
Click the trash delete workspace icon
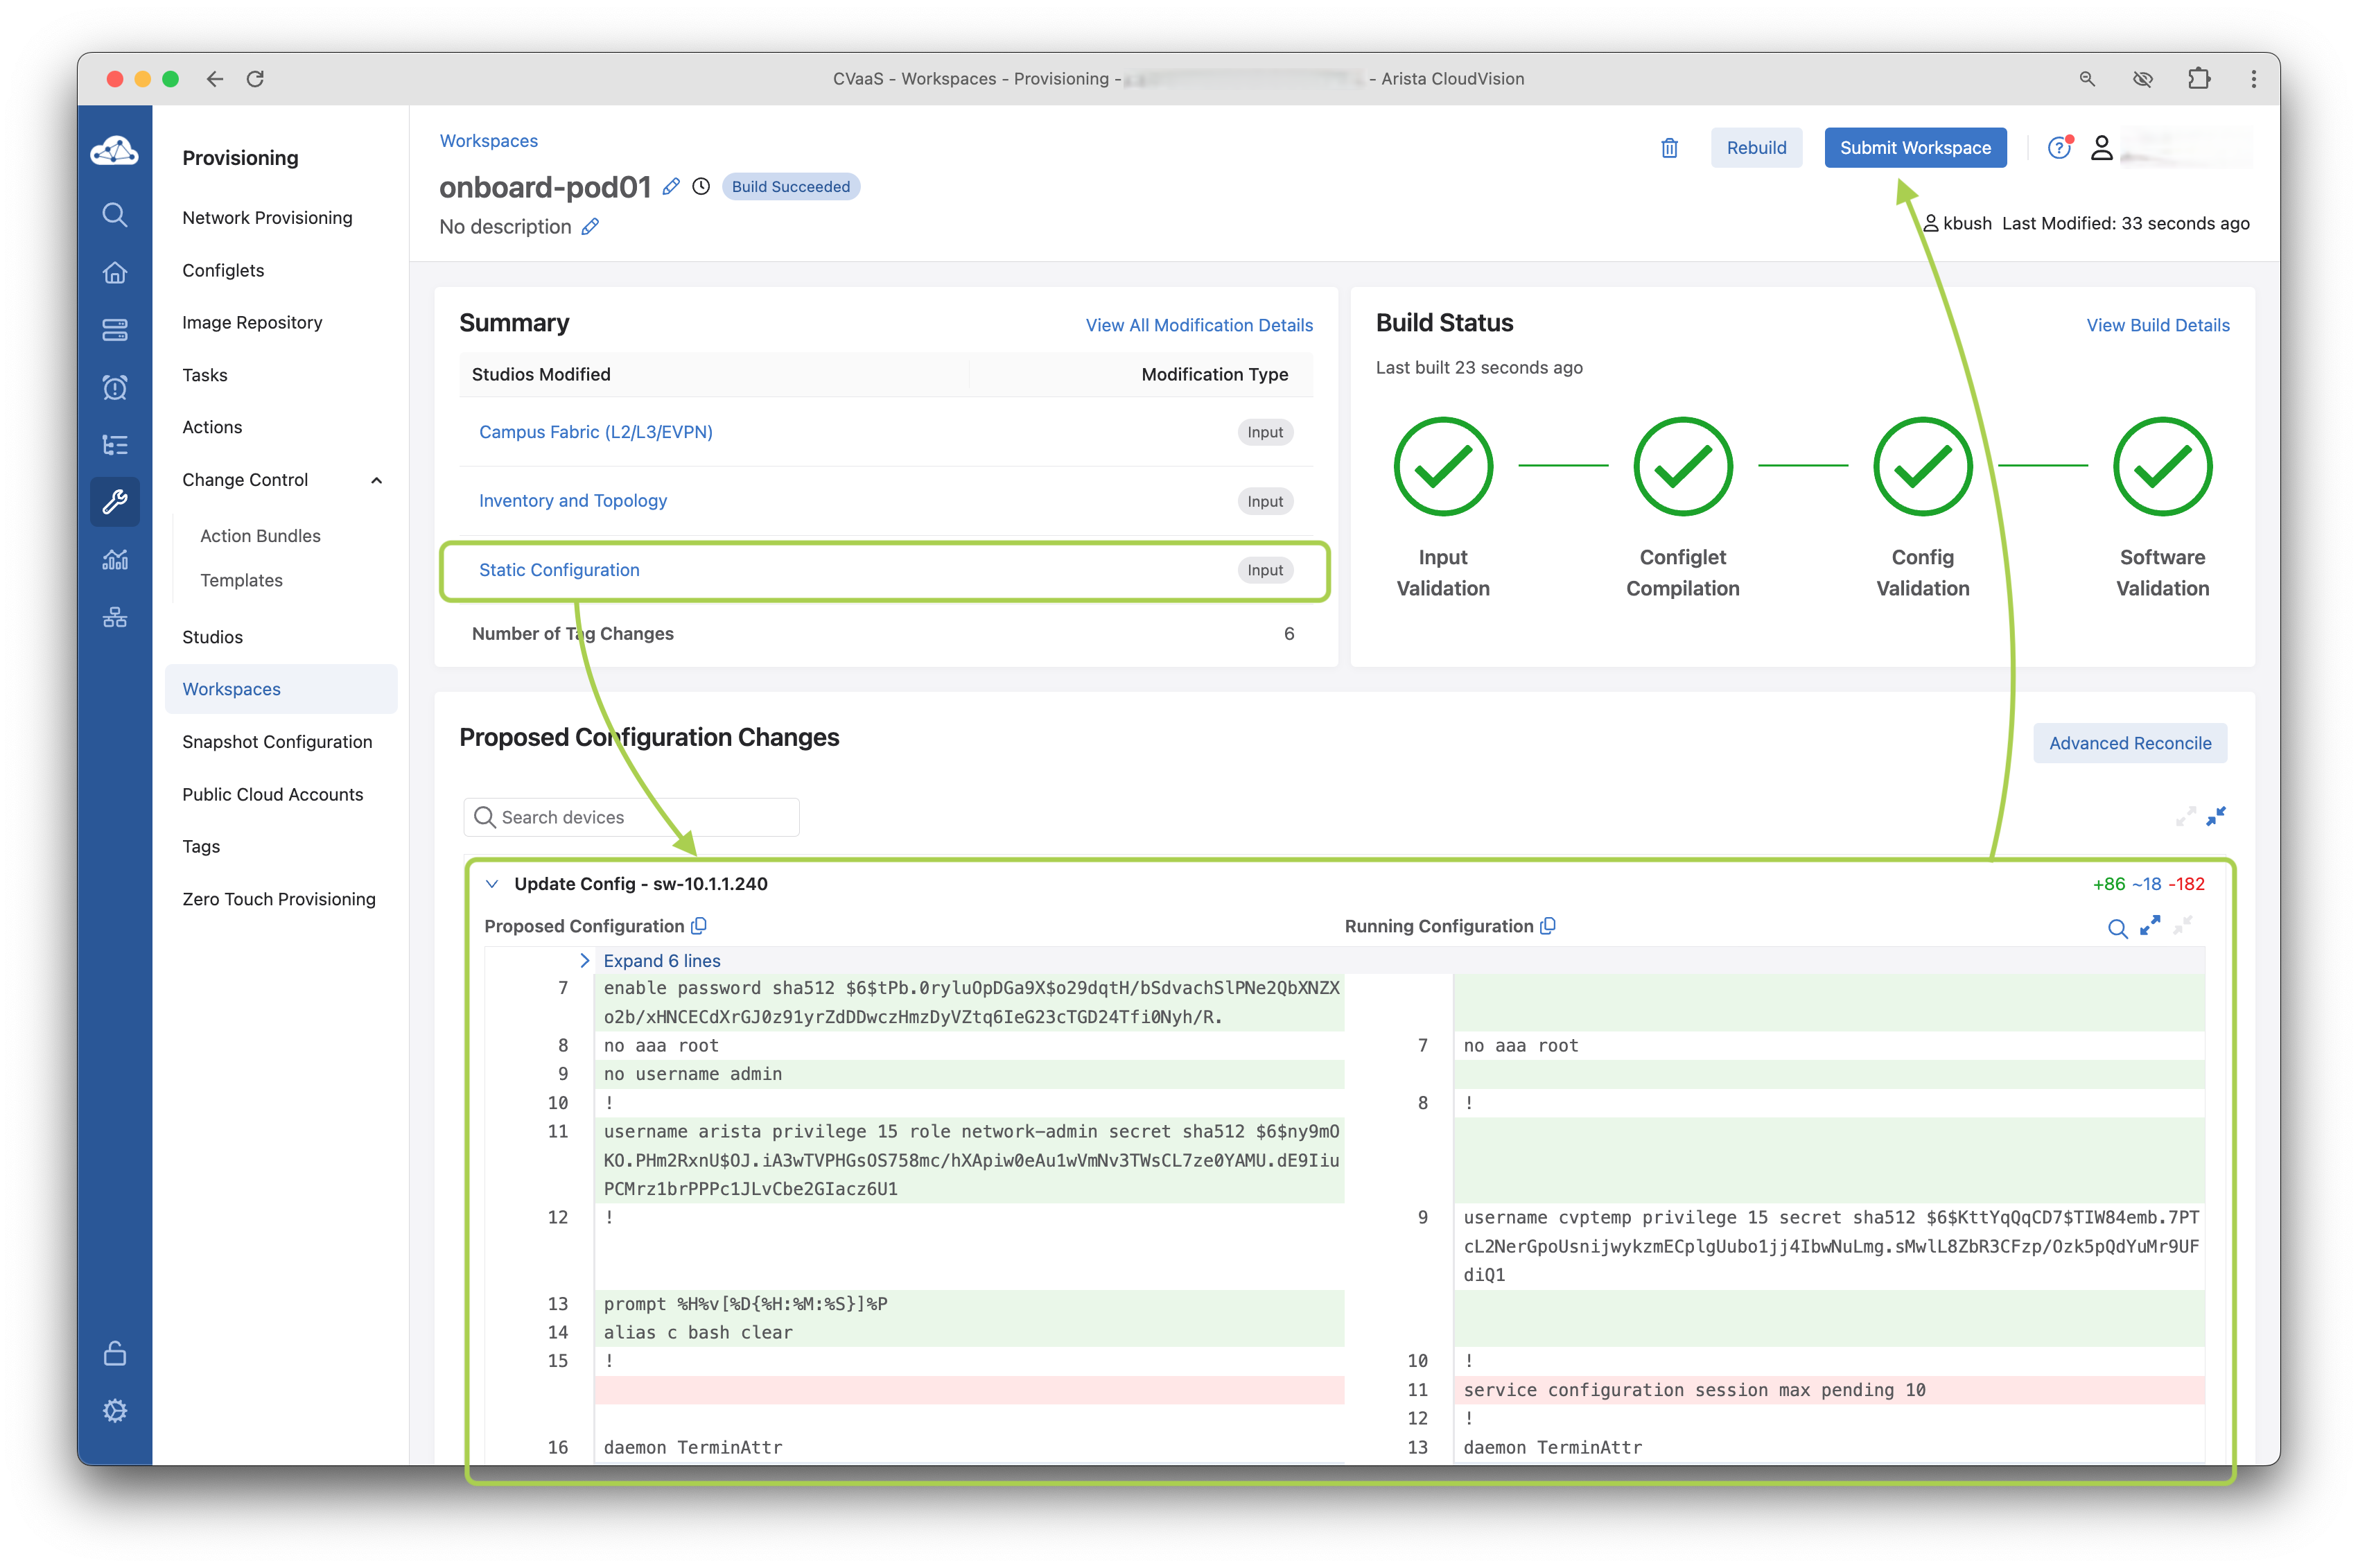[1669, 148]
